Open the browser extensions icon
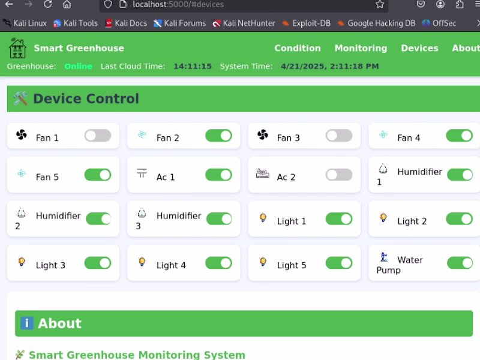Image resolution: width=480 pixels, height=360 pixels. (x=460, y=4)
